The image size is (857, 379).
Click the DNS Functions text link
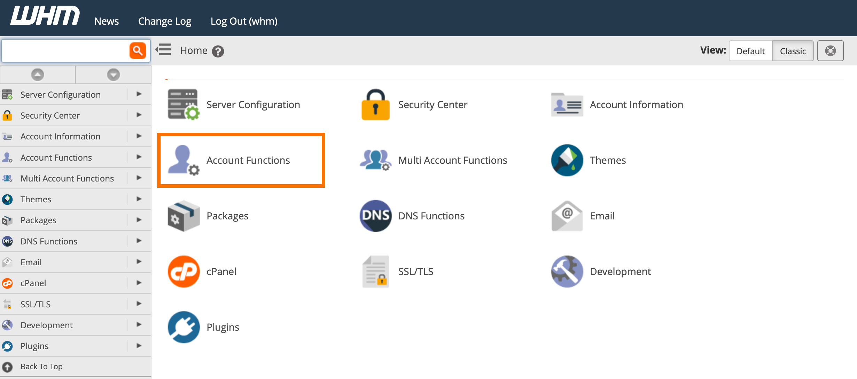click(431, 216)
